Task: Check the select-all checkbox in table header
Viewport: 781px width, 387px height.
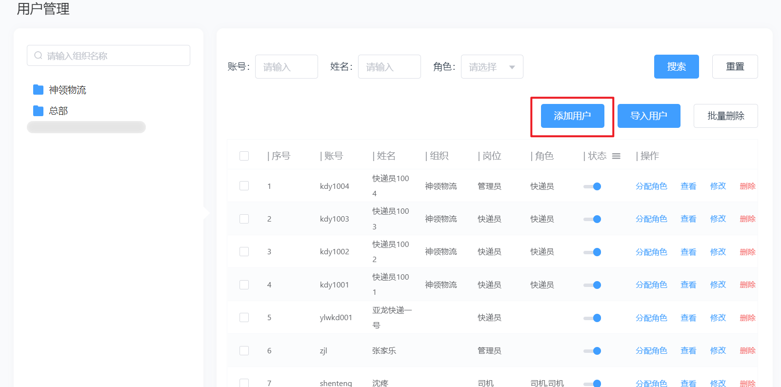Action: [244, 156]
